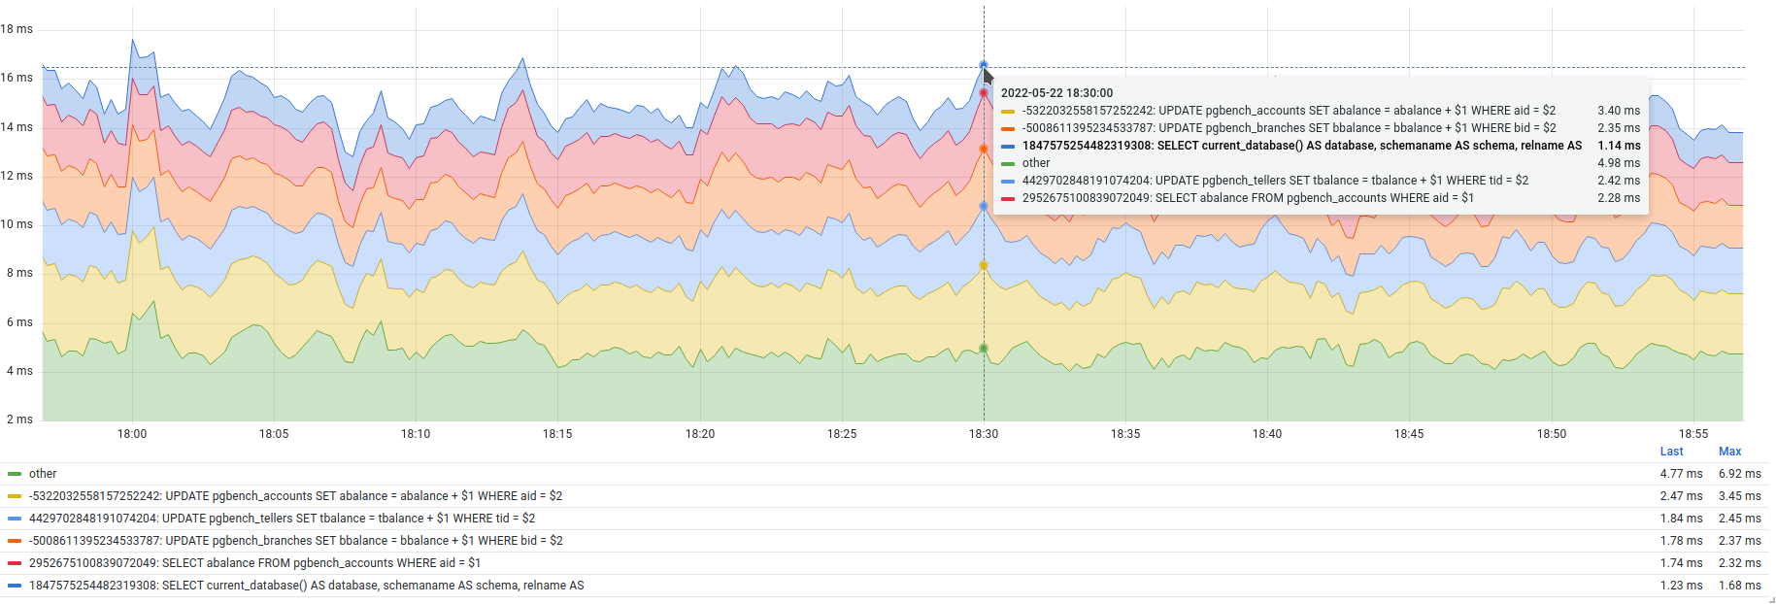Image resolution: width=1776 pixels, height=604 pixels.
Task: Open the orange swatch of the pgbench_branches legend row
Action: coord(15,541)
